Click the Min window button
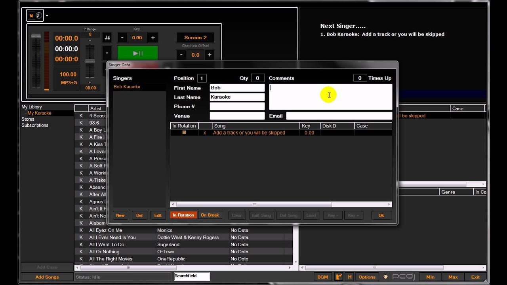 pyautogui.click(x=430, y=277)
